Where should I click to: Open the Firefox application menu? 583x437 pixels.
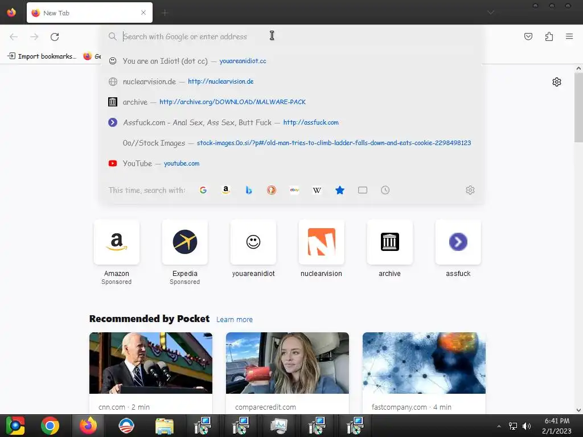[x=569, y=36]
